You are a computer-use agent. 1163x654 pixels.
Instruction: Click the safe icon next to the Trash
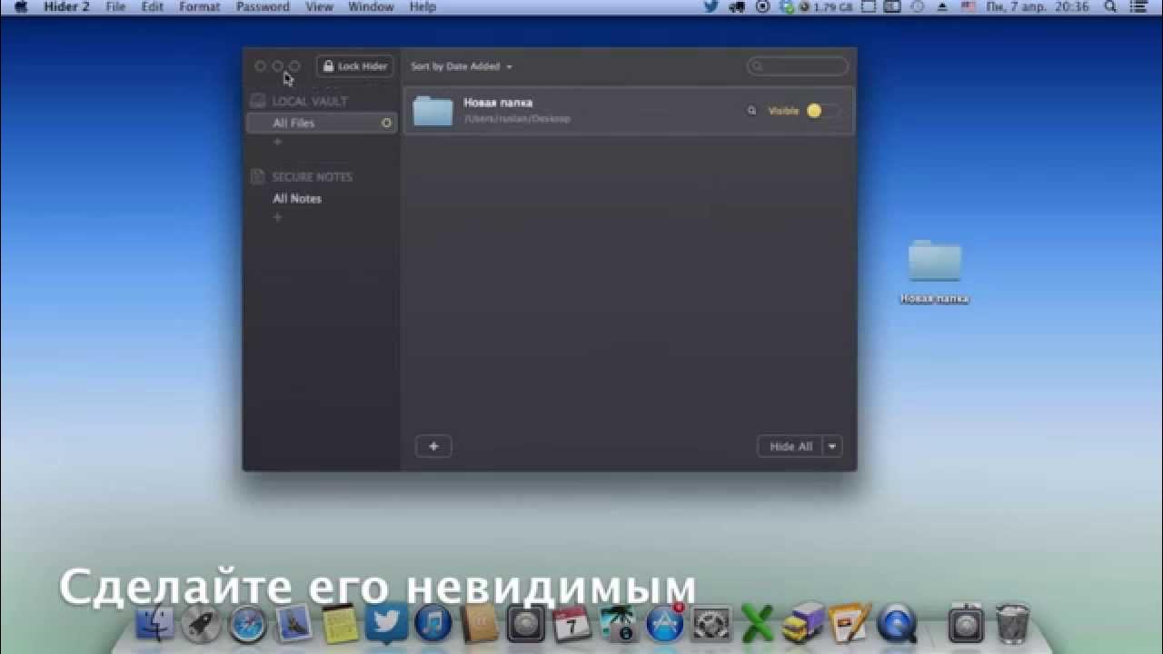pos(965,624)
